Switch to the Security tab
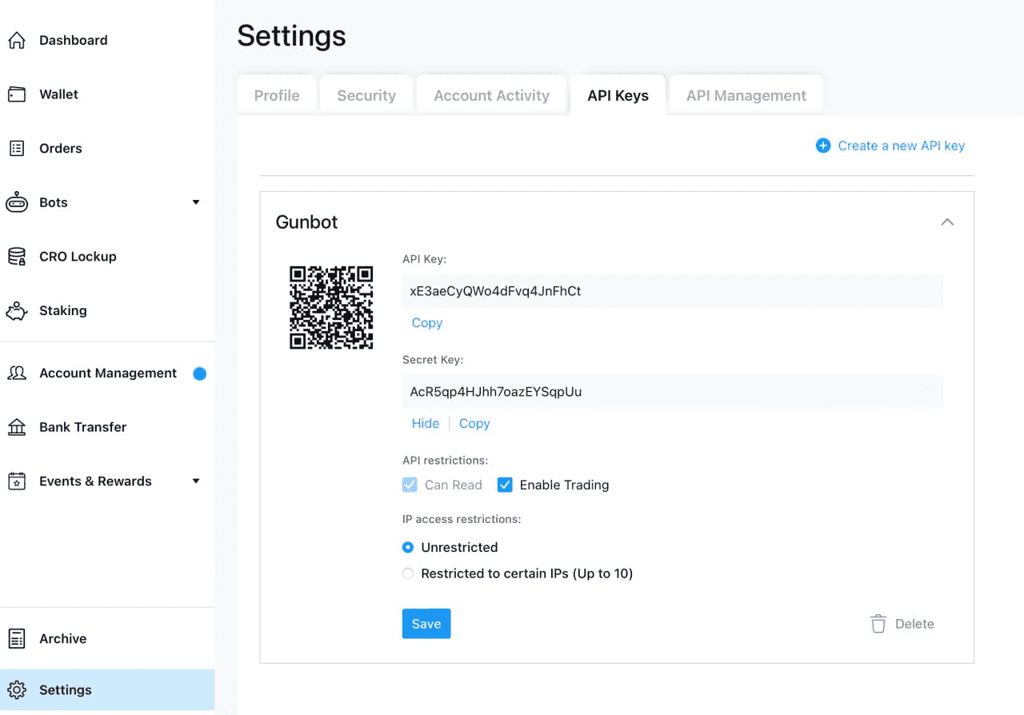Viewport: 1024px width, 715px height. pyautogui.click(x=366, y=95)
